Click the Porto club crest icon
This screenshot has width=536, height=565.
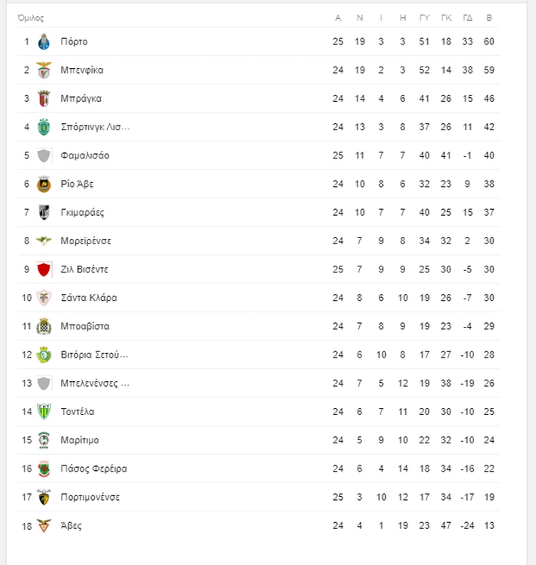44,42
